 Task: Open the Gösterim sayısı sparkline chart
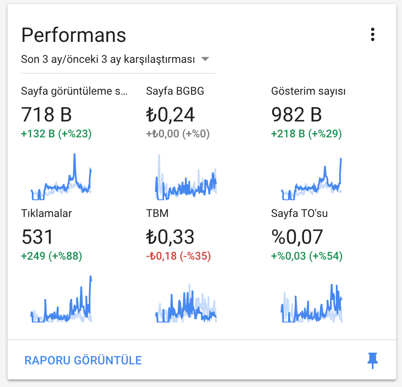(x=312, y=179)
